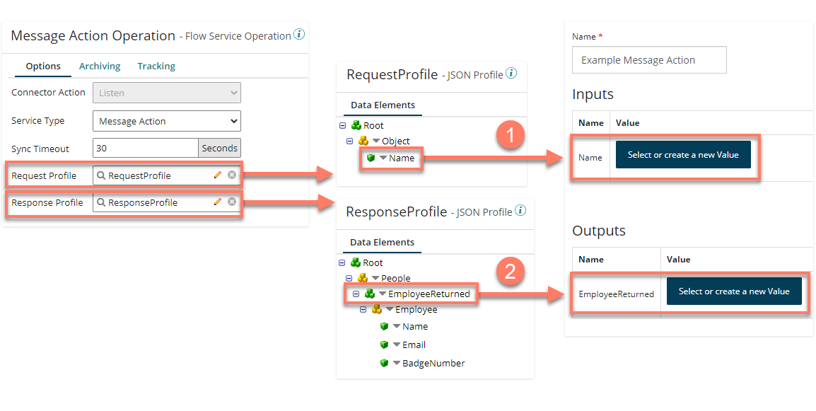Select the Email tree row

pyautogui.click(x=403, y=345)
